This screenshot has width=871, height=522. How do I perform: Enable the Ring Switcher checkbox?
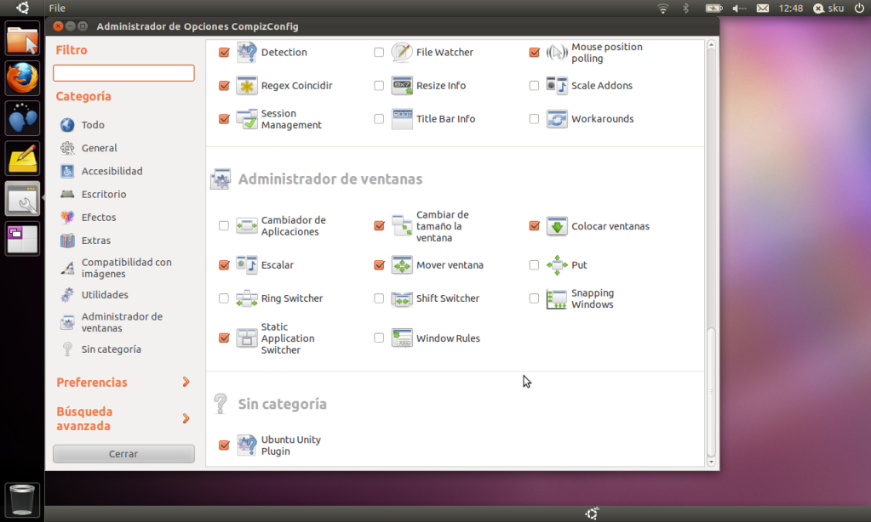pyautogui.click(x=224, y=298)
